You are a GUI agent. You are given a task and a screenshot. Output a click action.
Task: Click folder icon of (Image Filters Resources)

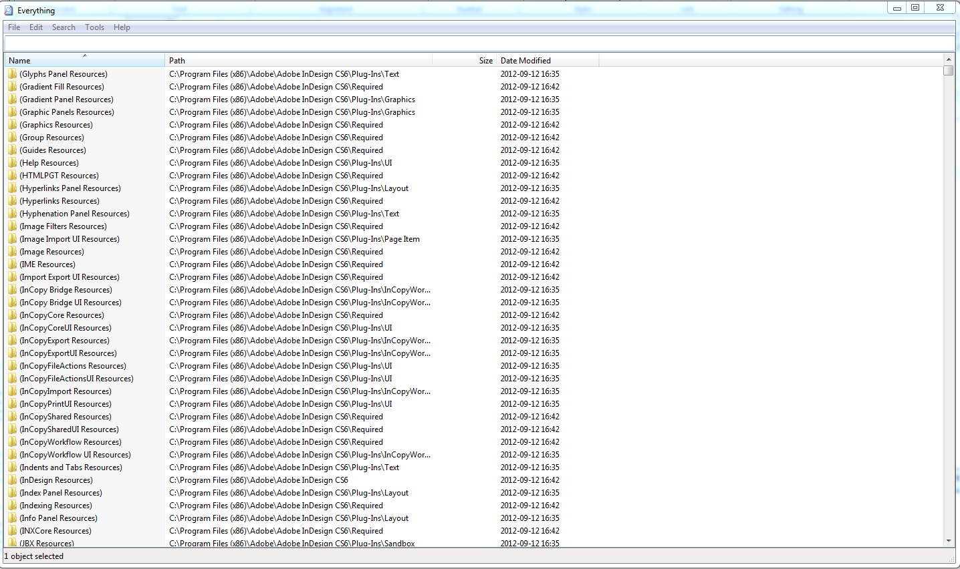pyautogui.click(x=13, y=226)
